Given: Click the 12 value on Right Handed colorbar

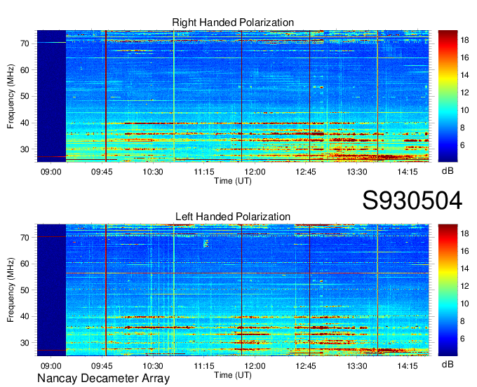Looking at the screenshot, I should click(464, 93).
